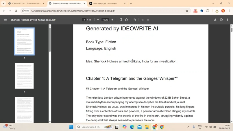
Task: Open the Windows Start menu
Action: point(71,127)
